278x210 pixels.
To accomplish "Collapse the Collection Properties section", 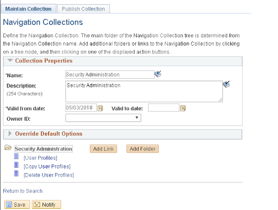I will coord(10,60).
